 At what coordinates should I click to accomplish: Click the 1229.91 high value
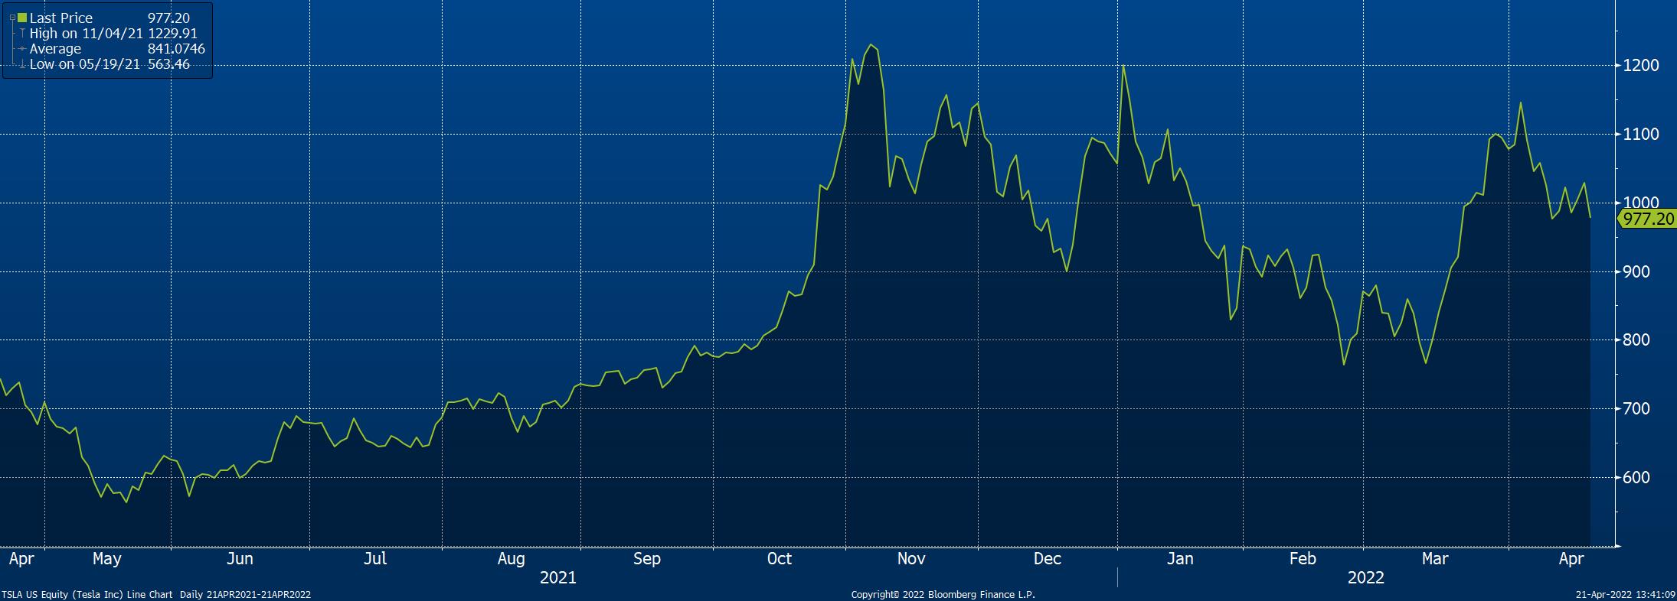click(x=172, y=33)
